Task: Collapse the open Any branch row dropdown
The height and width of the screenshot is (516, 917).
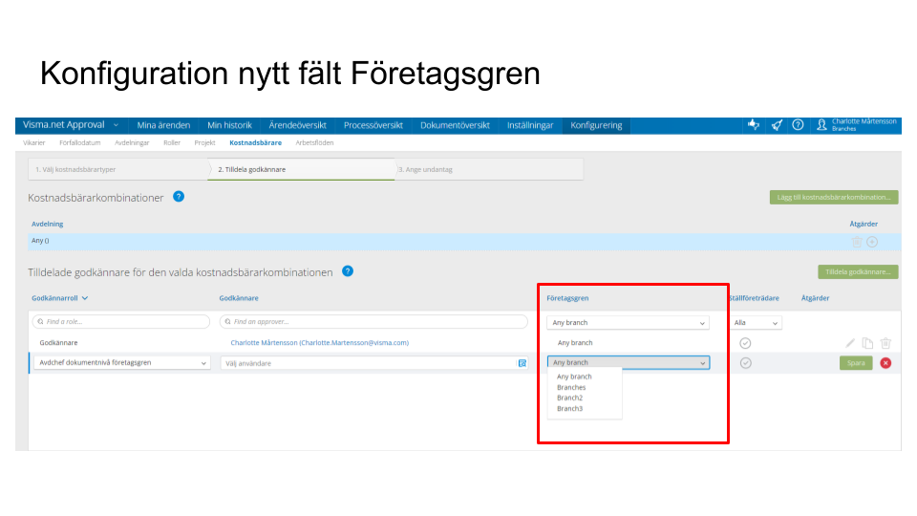Action: pyautogui.click(x=629, y=363)
